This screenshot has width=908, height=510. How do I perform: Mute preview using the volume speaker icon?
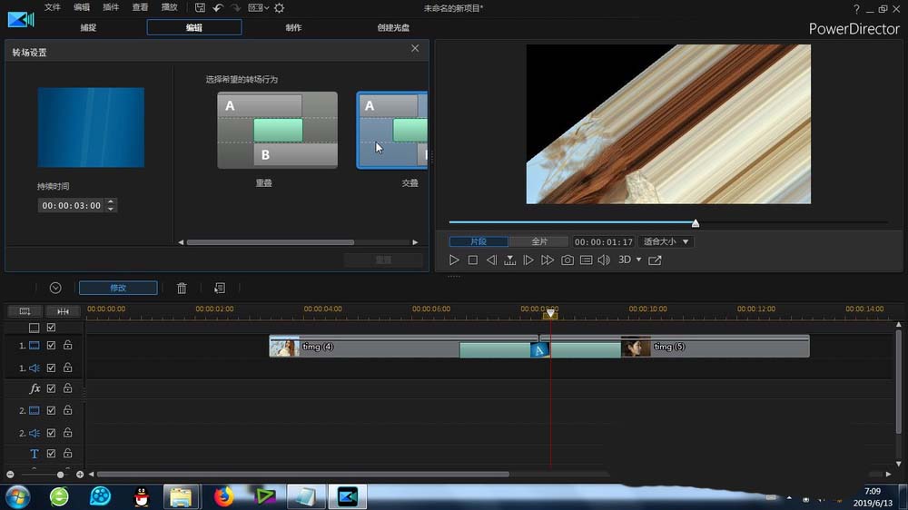[604, 260]
